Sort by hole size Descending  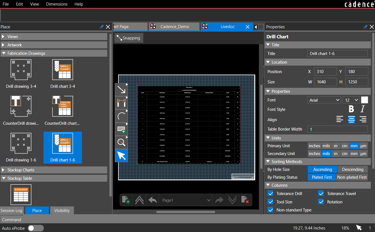click(x=353, y=169)
